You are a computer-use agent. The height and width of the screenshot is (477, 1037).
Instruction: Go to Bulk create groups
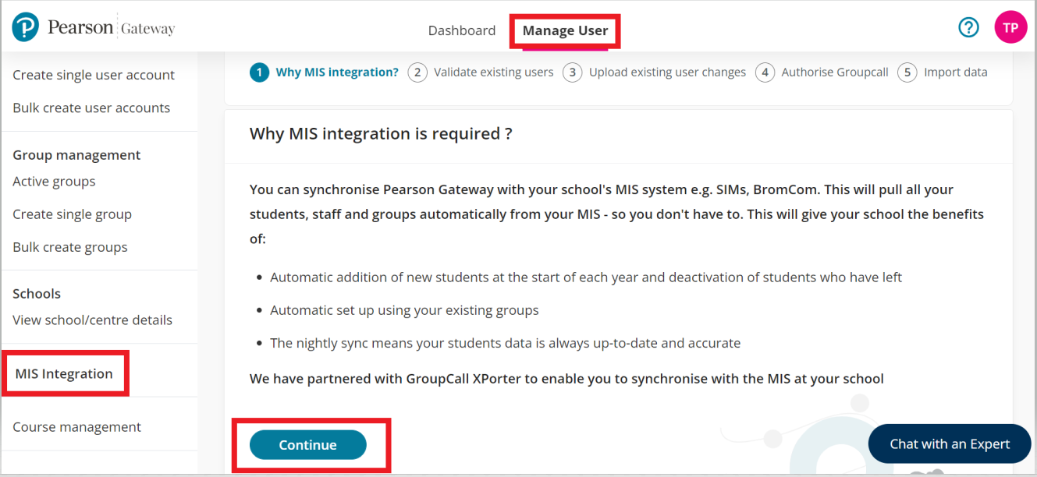click(x=70, y=247)
